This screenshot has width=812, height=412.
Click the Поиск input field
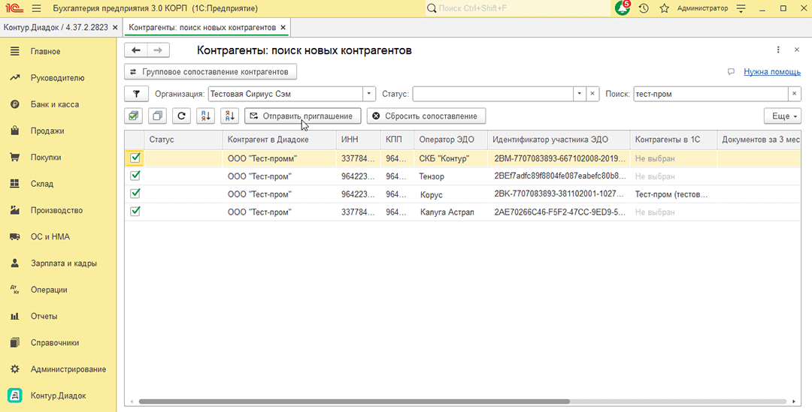click(x=711, y=94)
